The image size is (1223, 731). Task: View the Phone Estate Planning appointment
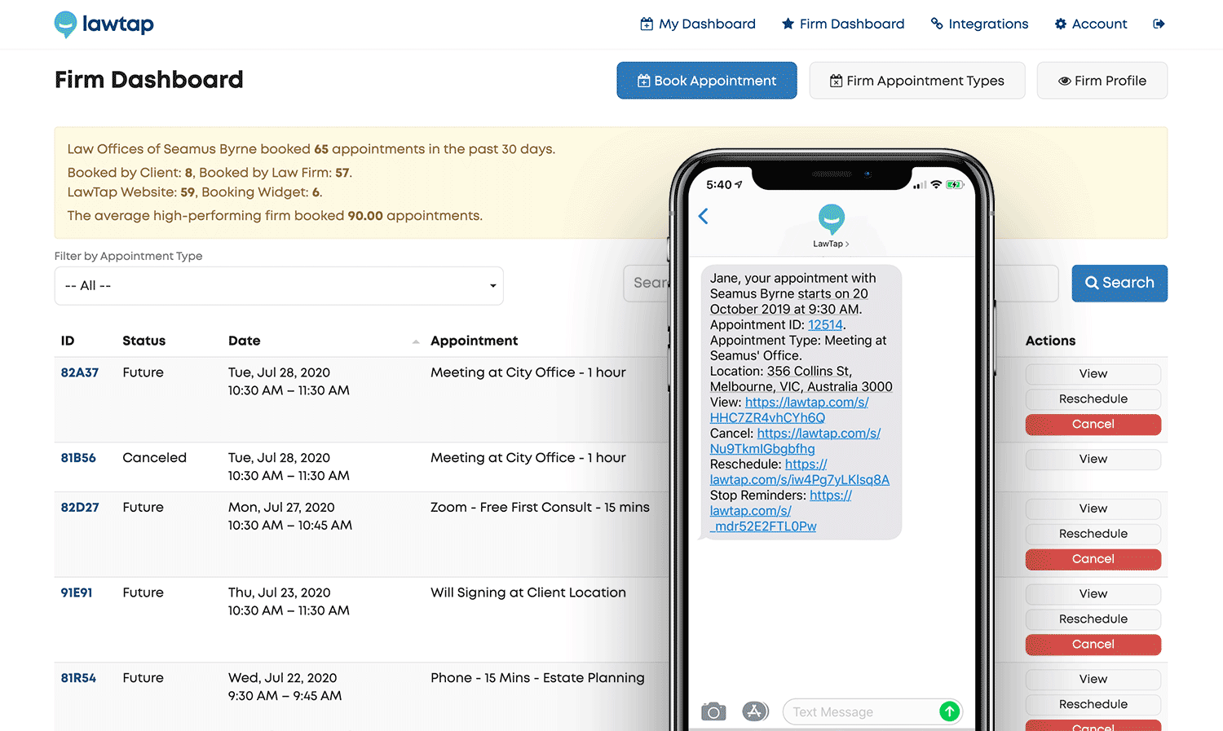tap(1093, 680)
